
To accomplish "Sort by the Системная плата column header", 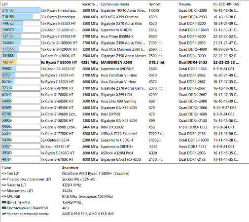I will pos(123,4).
